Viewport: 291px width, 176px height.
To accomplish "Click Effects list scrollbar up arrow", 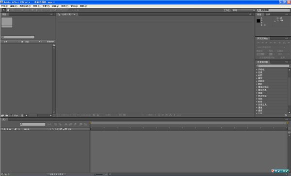I will tap(290, 70).
